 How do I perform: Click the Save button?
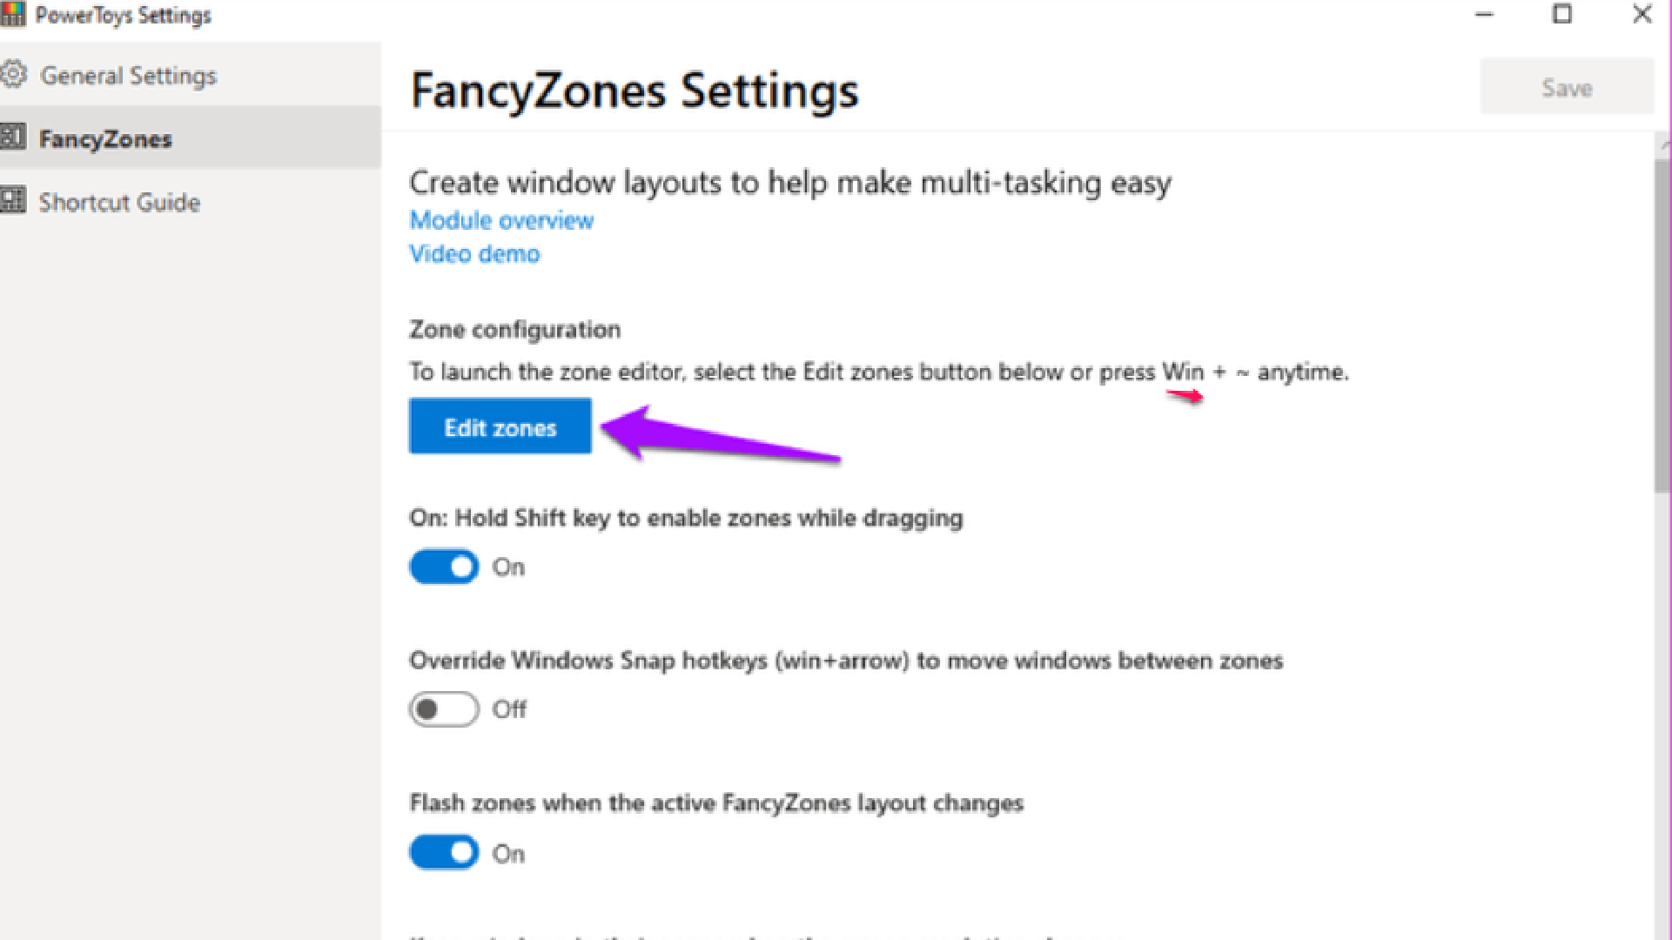point(1567,87)
